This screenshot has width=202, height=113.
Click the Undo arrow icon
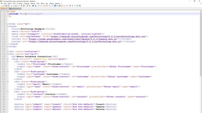27,6
